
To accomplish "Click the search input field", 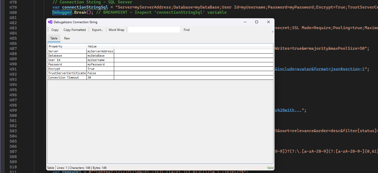I will 154,30.
